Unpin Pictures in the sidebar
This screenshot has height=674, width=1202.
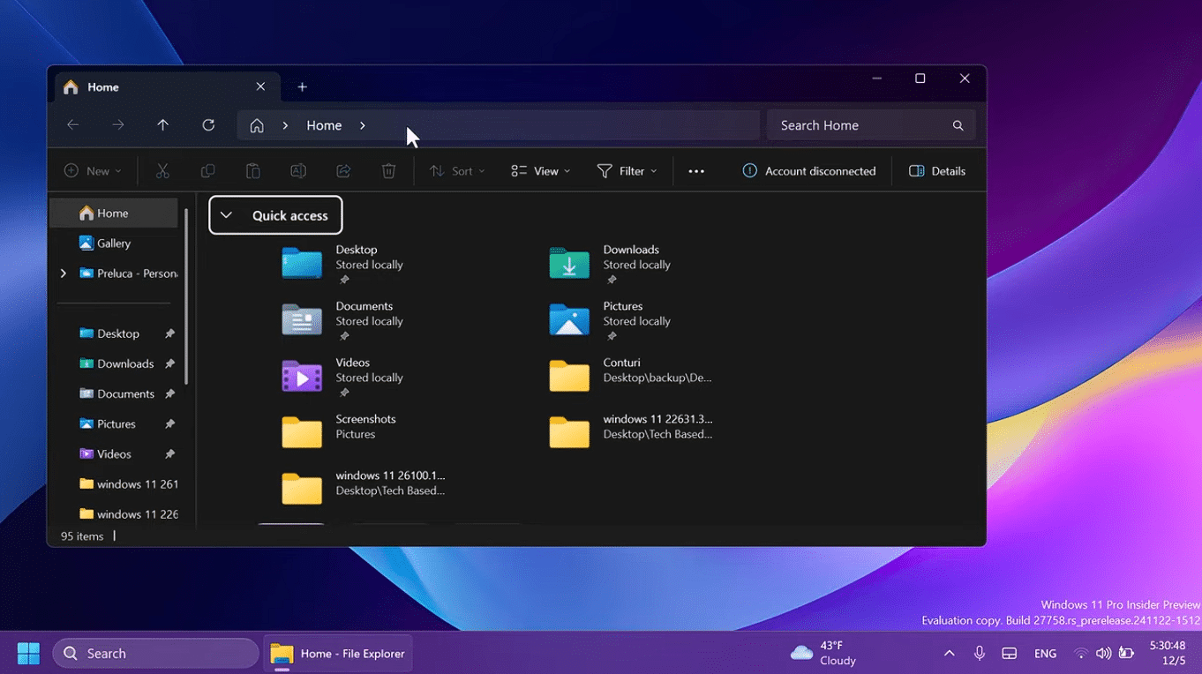[169, 423]
